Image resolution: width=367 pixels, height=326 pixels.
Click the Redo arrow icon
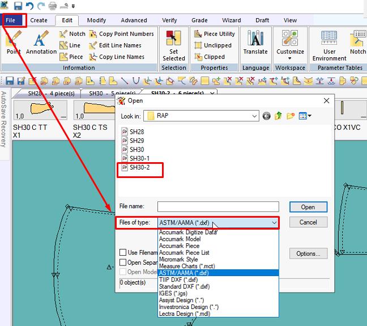[x=41, y=6]
